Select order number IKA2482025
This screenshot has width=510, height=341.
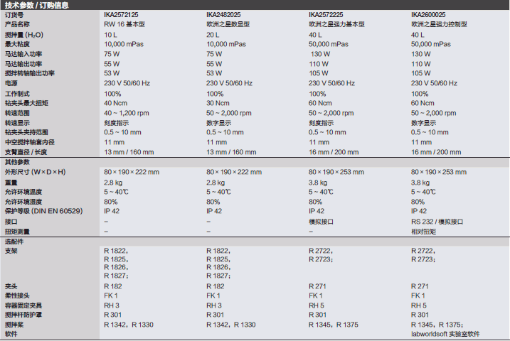(x=223, y=15)
